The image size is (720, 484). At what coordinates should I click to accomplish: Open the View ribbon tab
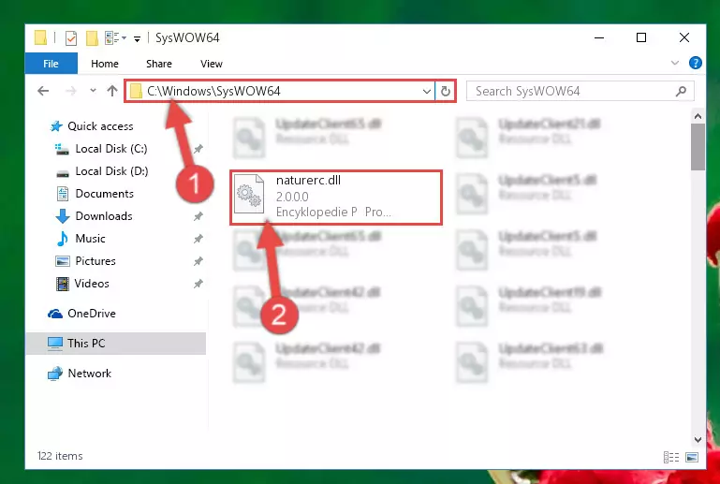point(212,64)
